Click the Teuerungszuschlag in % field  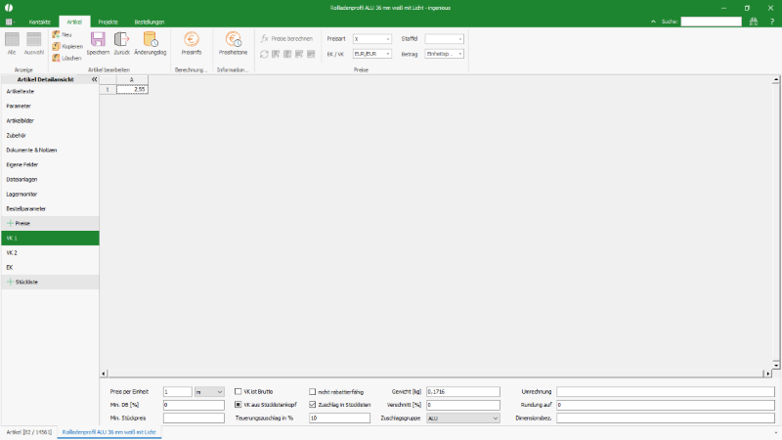tap(339, 418)
